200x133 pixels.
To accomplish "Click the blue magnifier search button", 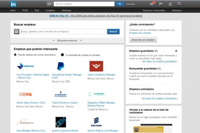I will click(x=120, y=4).
